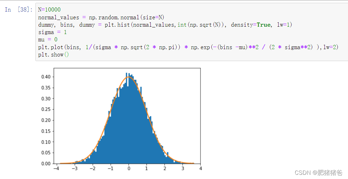Viewport: 348px width, 179px height.
Task: Click the 0.00 y-axis tick label
Action: point(46,164)
